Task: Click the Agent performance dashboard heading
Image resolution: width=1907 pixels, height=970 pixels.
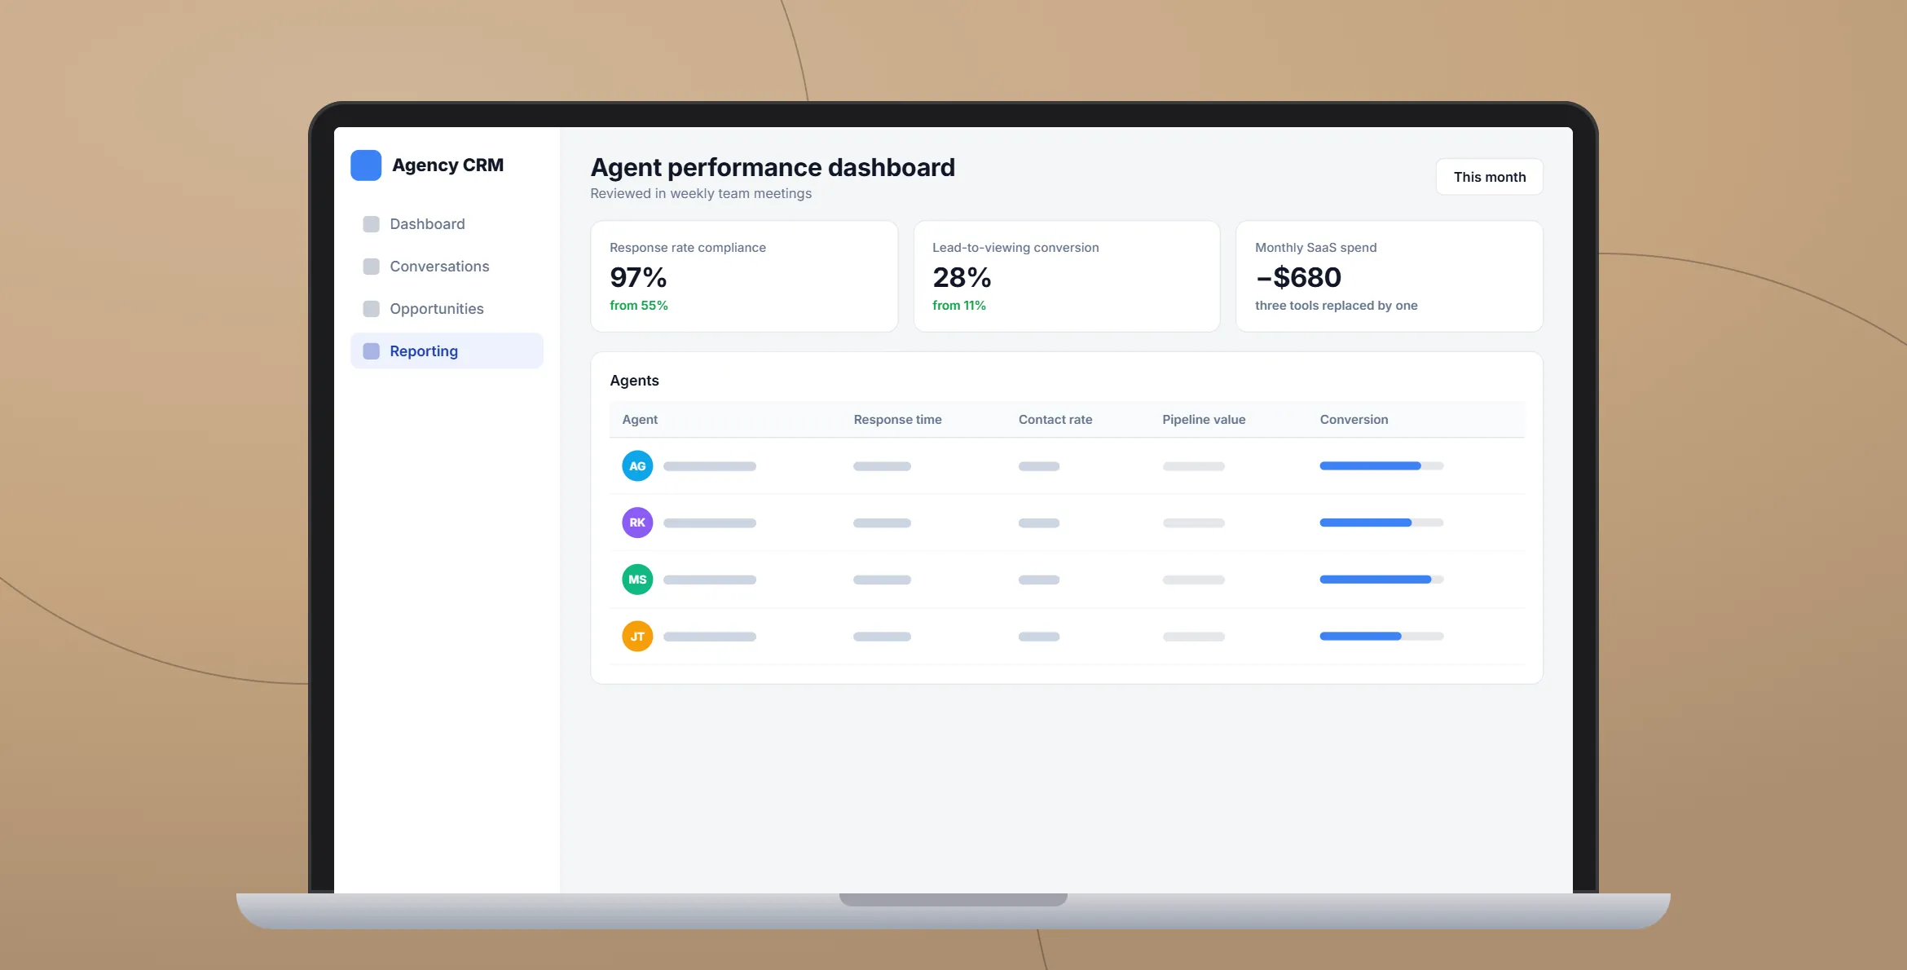Action: [773, 168]
